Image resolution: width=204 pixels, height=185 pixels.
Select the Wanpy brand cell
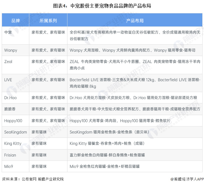coord(15,50)
